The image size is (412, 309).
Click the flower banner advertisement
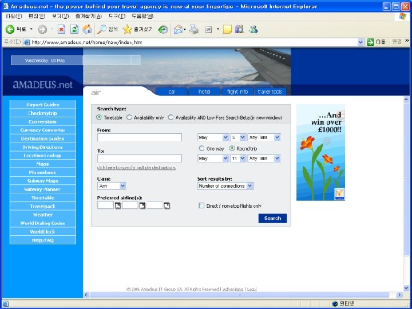320,152
